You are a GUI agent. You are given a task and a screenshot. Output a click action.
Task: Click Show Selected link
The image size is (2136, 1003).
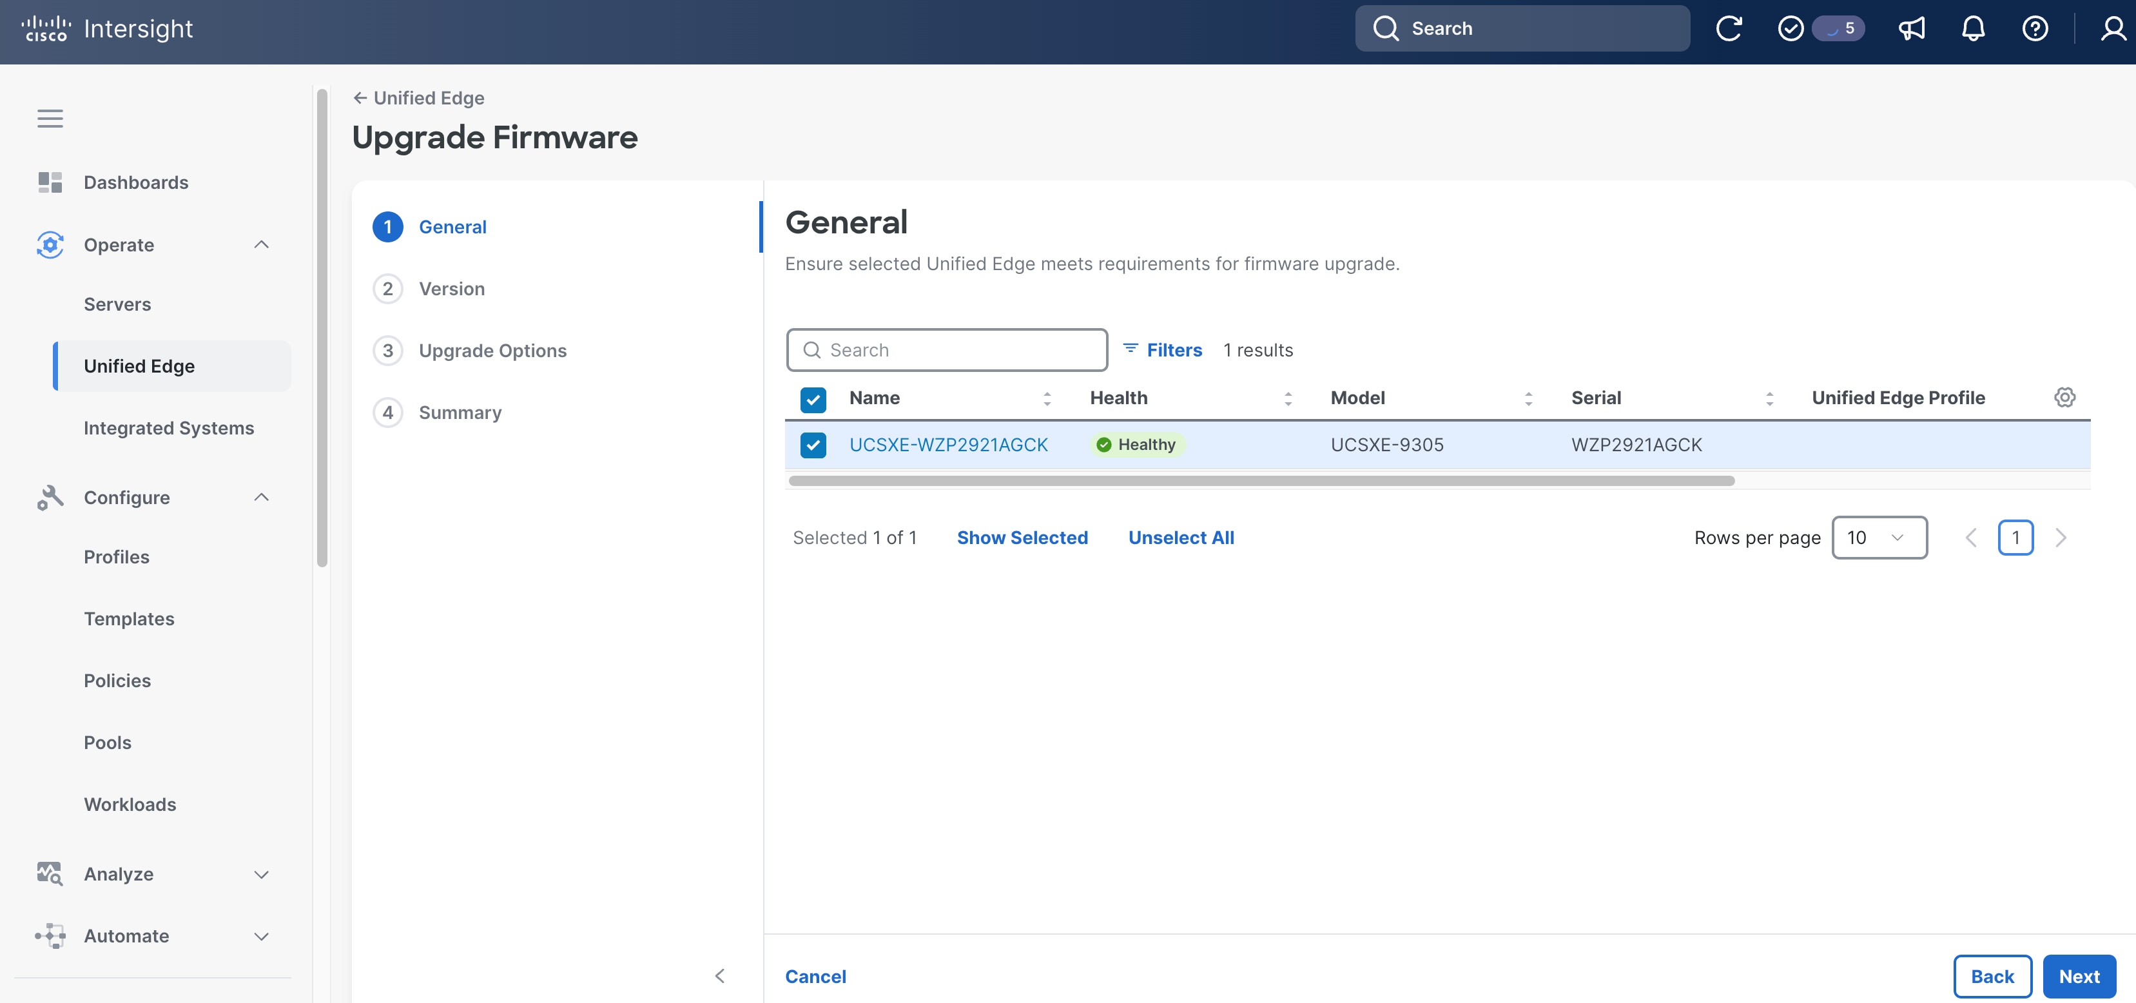(1022, 538)
